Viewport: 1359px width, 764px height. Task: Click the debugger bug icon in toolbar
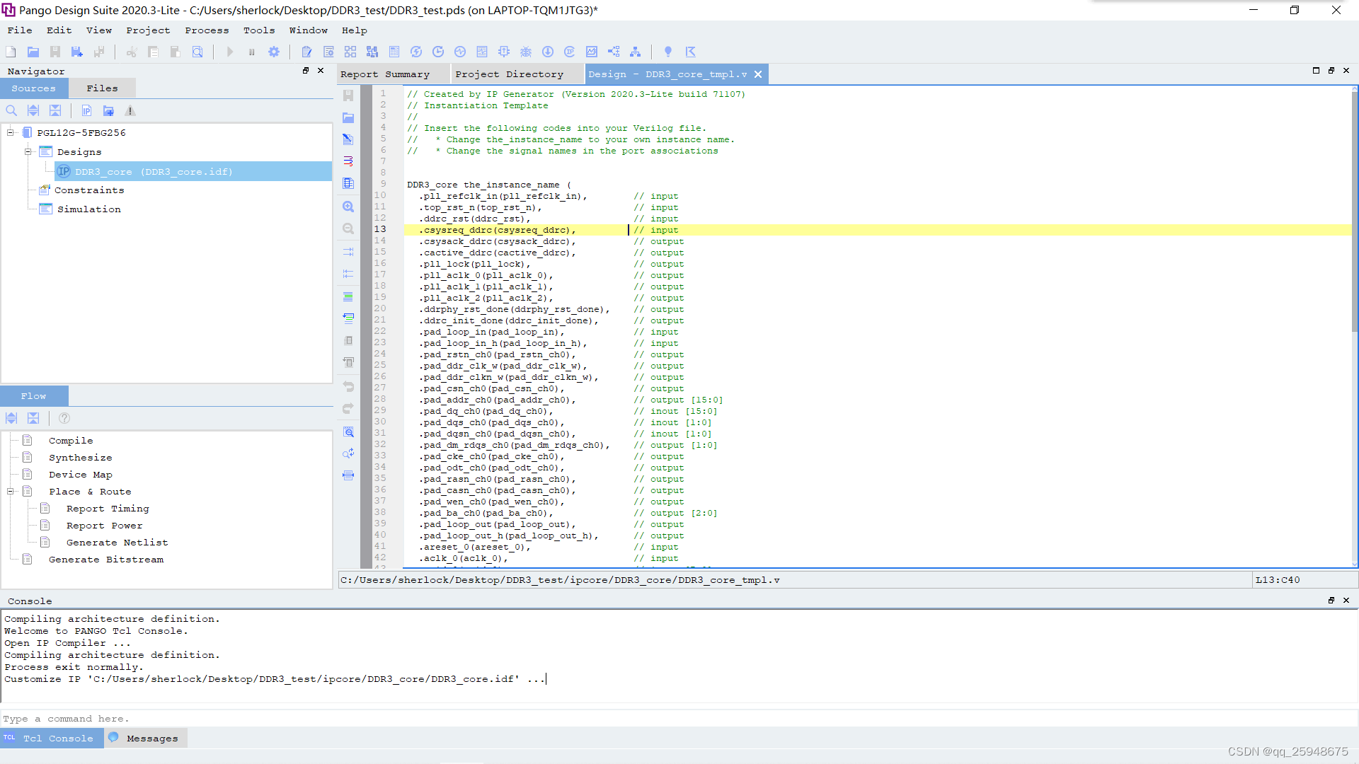(x=526, y=52)
